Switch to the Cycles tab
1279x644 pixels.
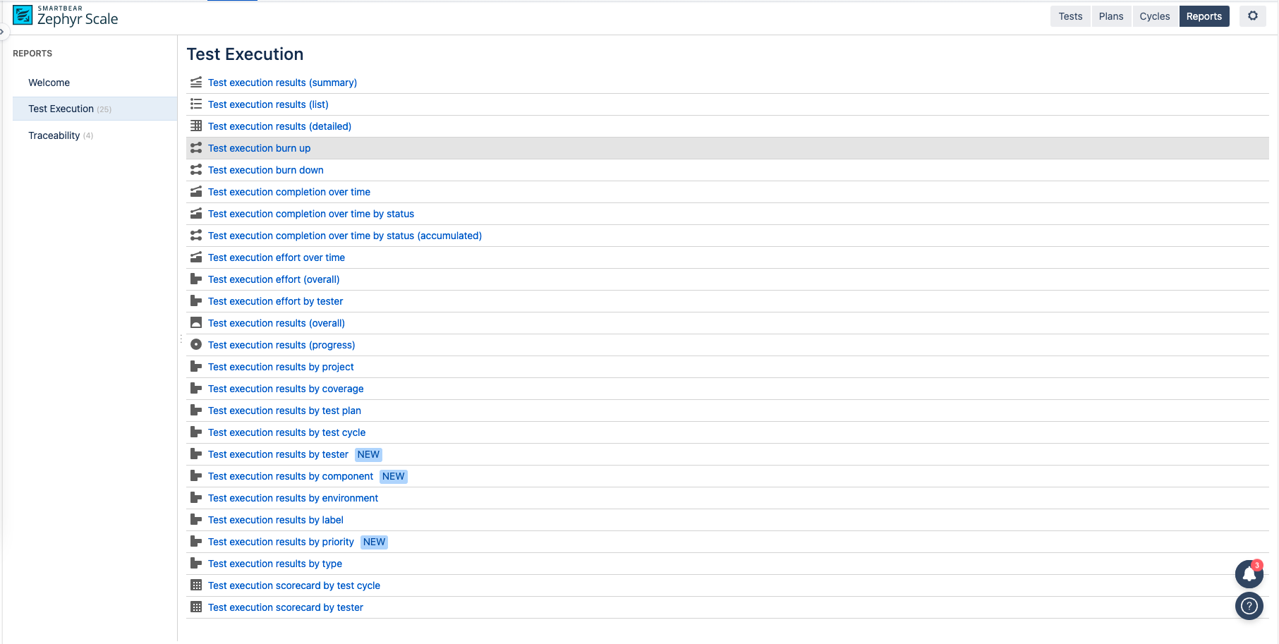click(x=1154, y=16)
